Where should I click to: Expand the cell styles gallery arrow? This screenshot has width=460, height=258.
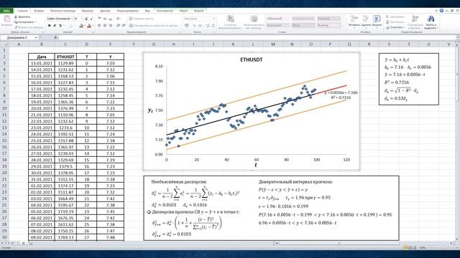(x=344, y=27)
